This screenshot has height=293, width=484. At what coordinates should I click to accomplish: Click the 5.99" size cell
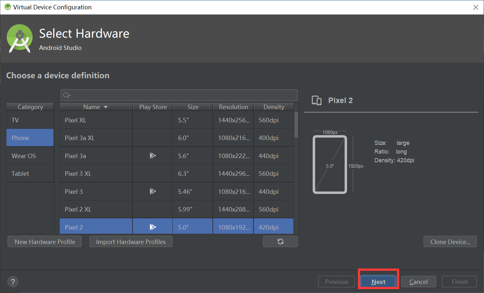click(193, 209)
